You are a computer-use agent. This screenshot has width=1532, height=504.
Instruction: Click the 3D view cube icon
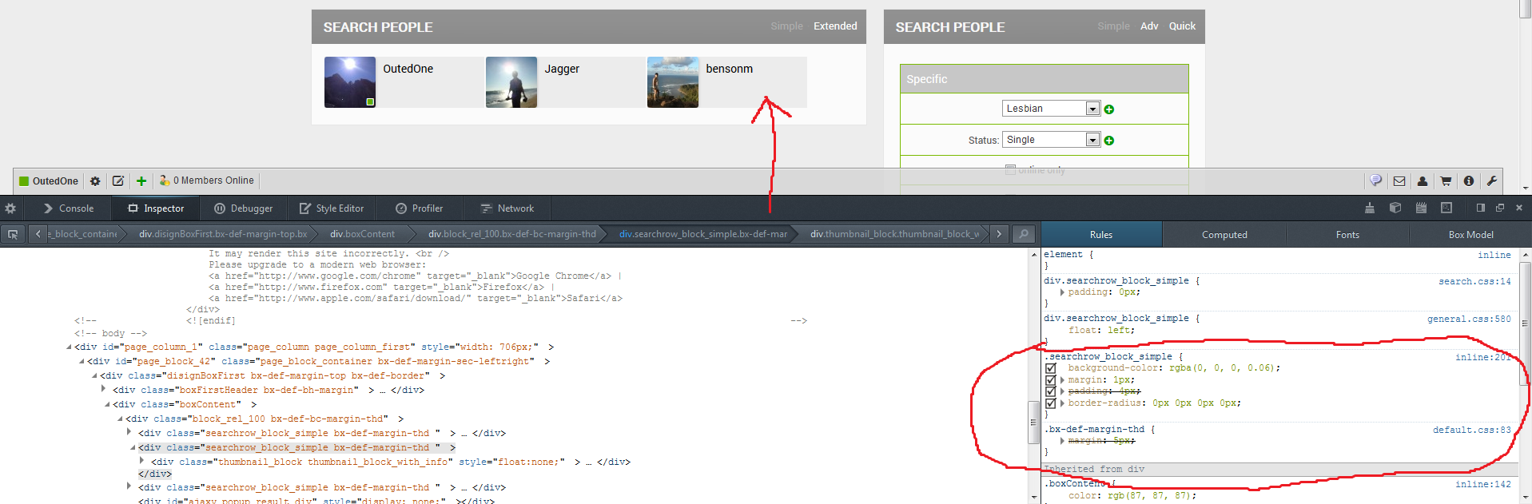[1395, 208]
